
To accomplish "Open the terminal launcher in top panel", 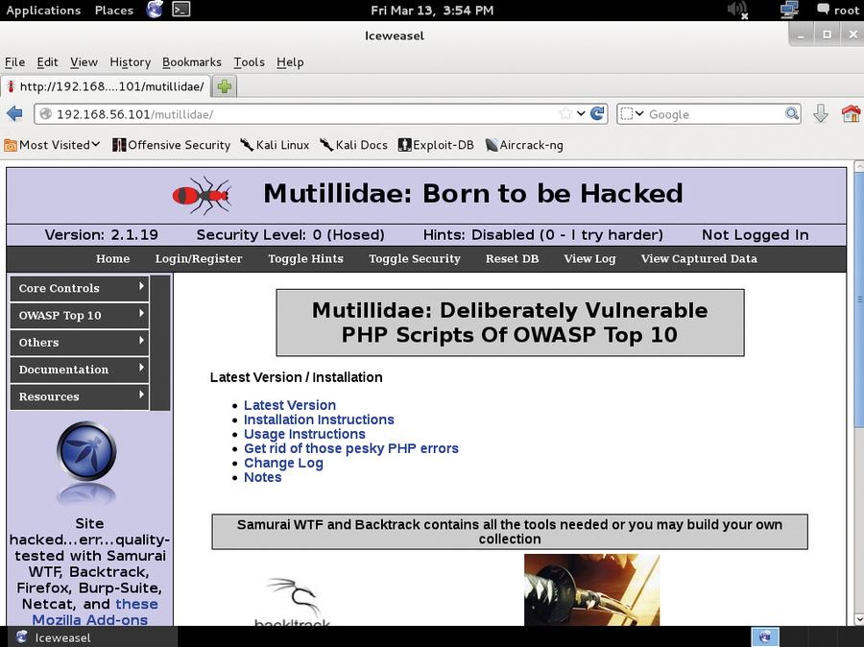I will coord(180,10).
